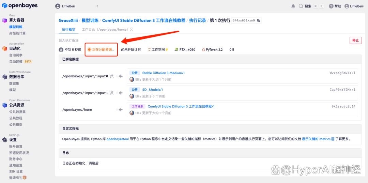Open 邀请有礼 in sidebar

18,178
